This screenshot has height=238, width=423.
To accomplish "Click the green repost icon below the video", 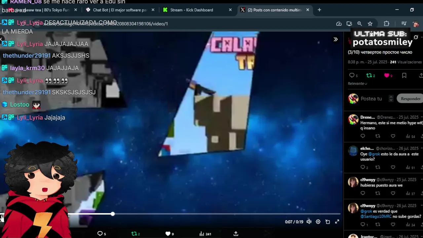I will [134, 234].
